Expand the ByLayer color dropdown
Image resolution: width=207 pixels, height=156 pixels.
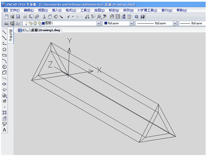pyautogui.click(x=131, y=23)
